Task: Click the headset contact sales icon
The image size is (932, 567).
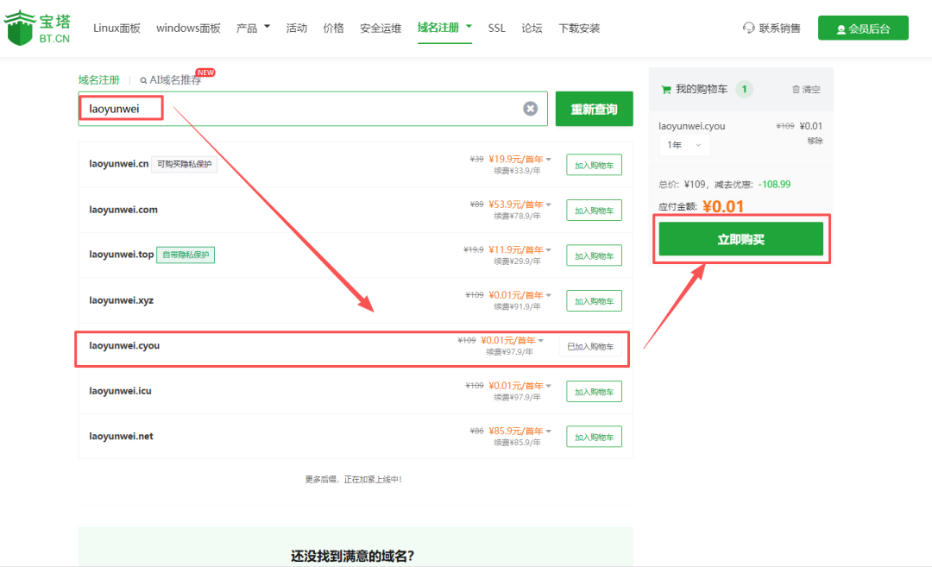Action: (x=748, y=28)
